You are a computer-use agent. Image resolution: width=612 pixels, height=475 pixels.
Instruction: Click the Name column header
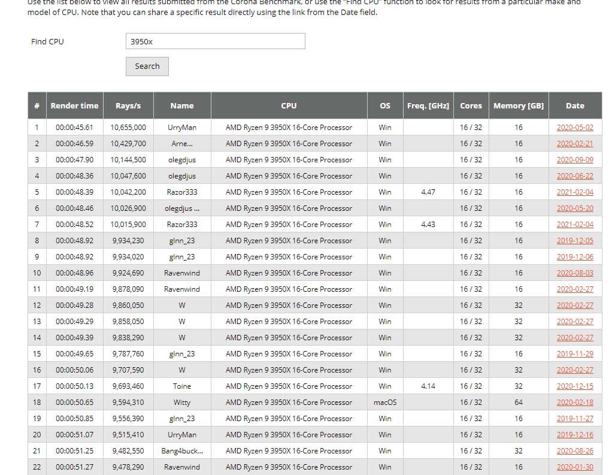182,106
